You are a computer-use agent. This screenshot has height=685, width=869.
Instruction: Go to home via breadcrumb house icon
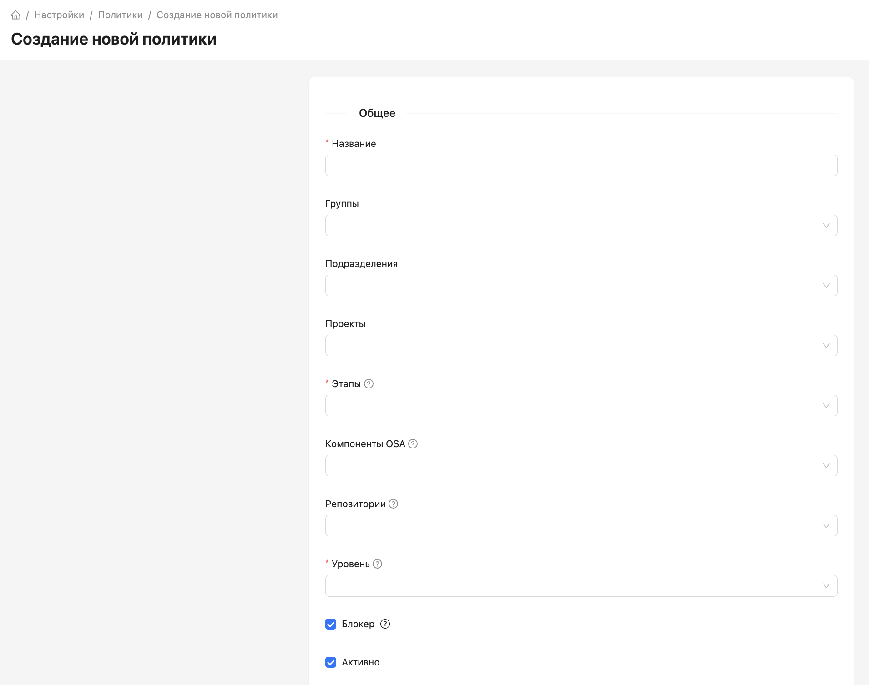[x=16, y=15]
